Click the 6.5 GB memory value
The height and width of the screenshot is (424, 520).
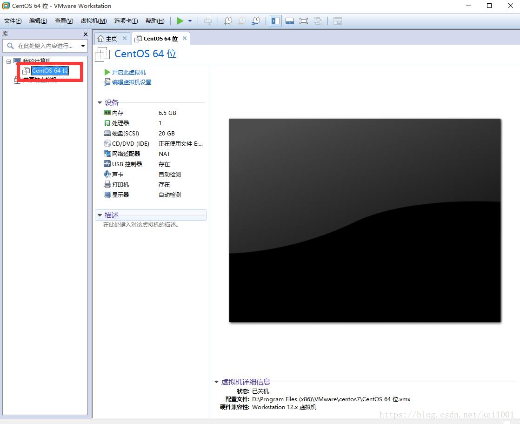tap(167, 113)
